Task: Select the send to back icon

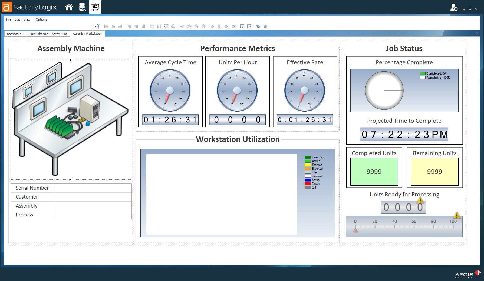Action: click(x=265, y=26)
